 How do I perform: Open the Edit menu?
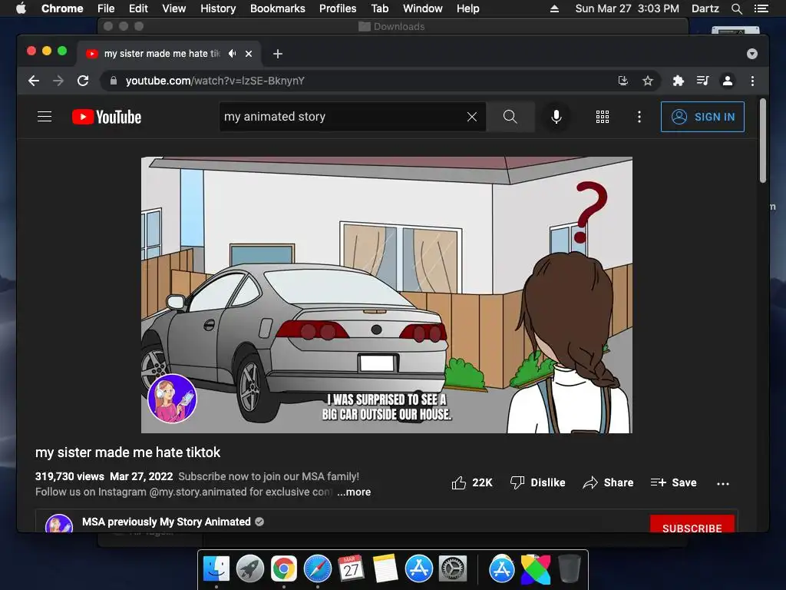click(138, 8)
